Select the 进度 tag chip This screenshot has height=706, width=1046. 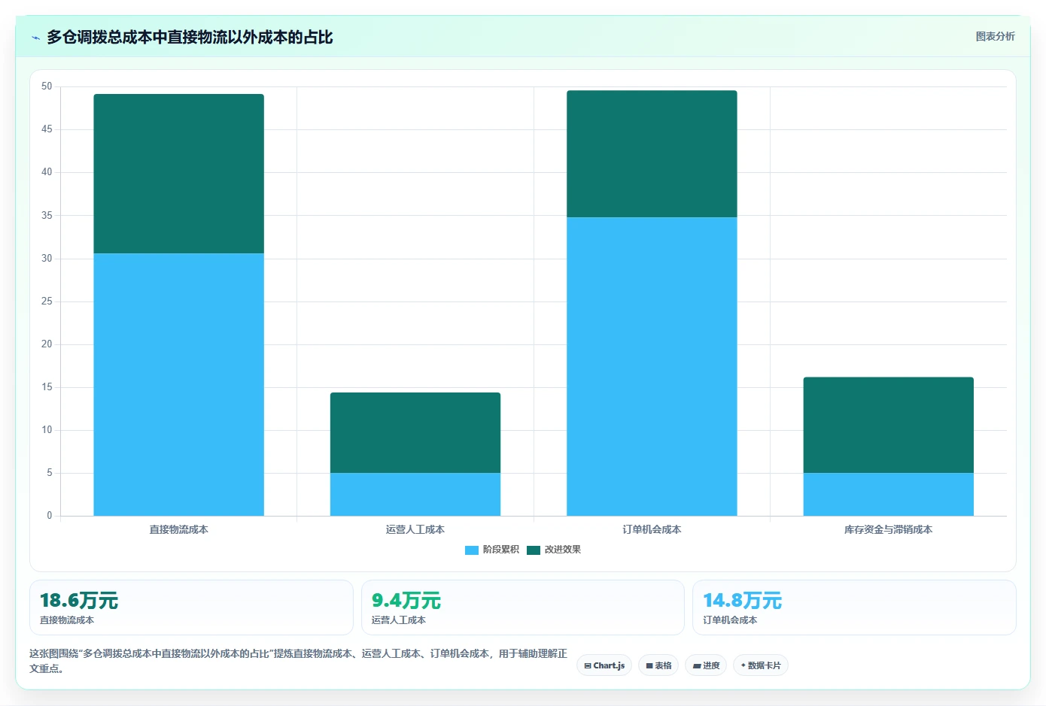(x=706, y=665)
